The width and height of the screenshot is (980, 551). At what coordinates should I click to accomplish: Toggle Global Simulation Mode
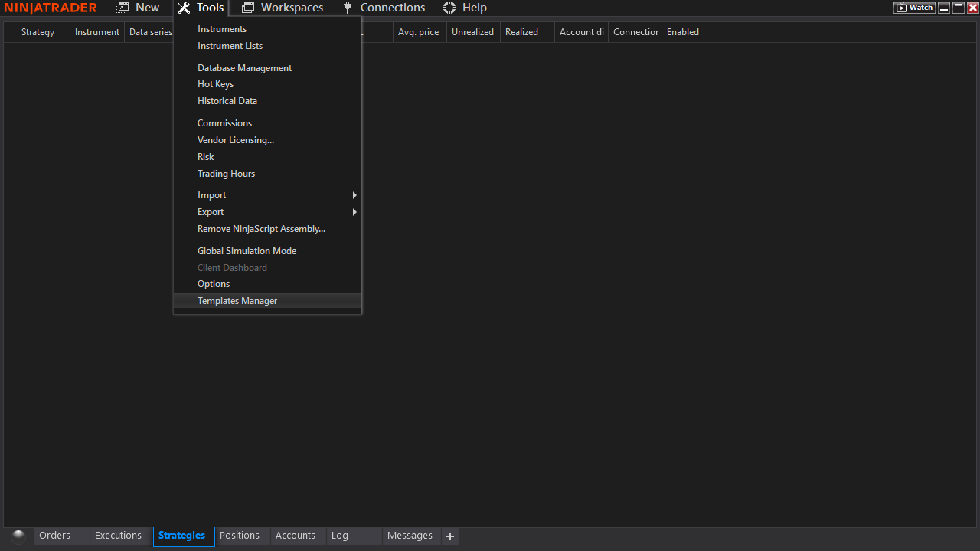point(267,251)
